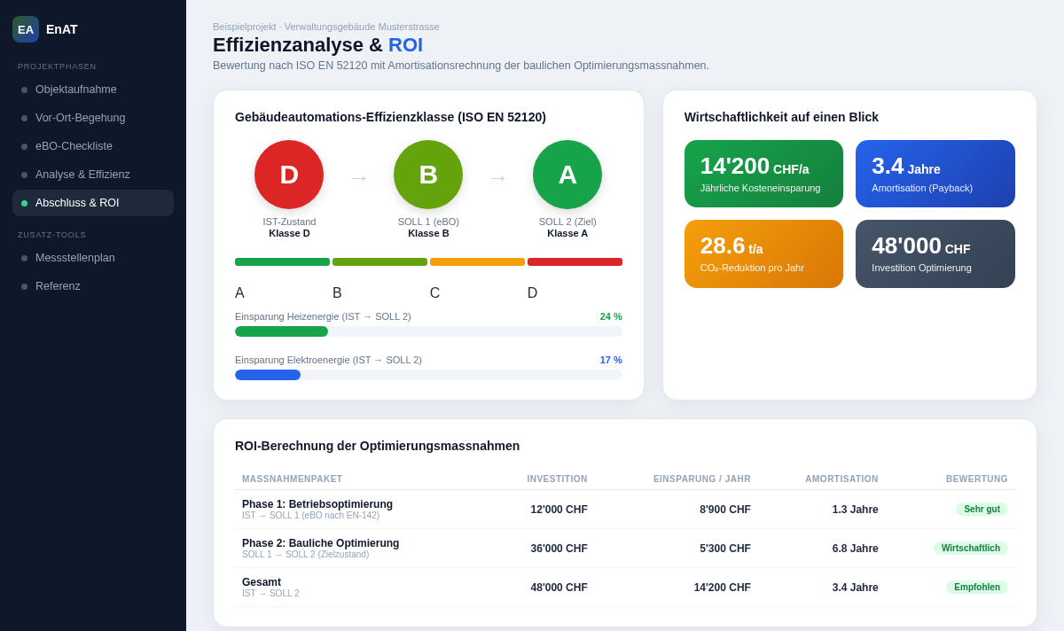Click the Elektroenergie savings progress bar
This screenshot has width=1064, height=631.
point(428,375)
